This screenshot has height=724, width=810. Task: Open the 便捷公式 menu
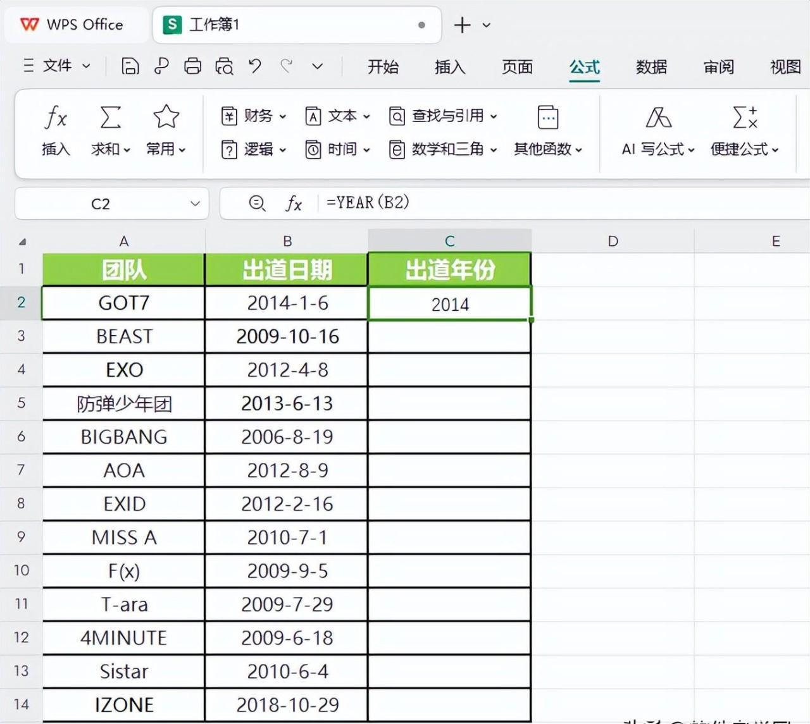[745, 131]
